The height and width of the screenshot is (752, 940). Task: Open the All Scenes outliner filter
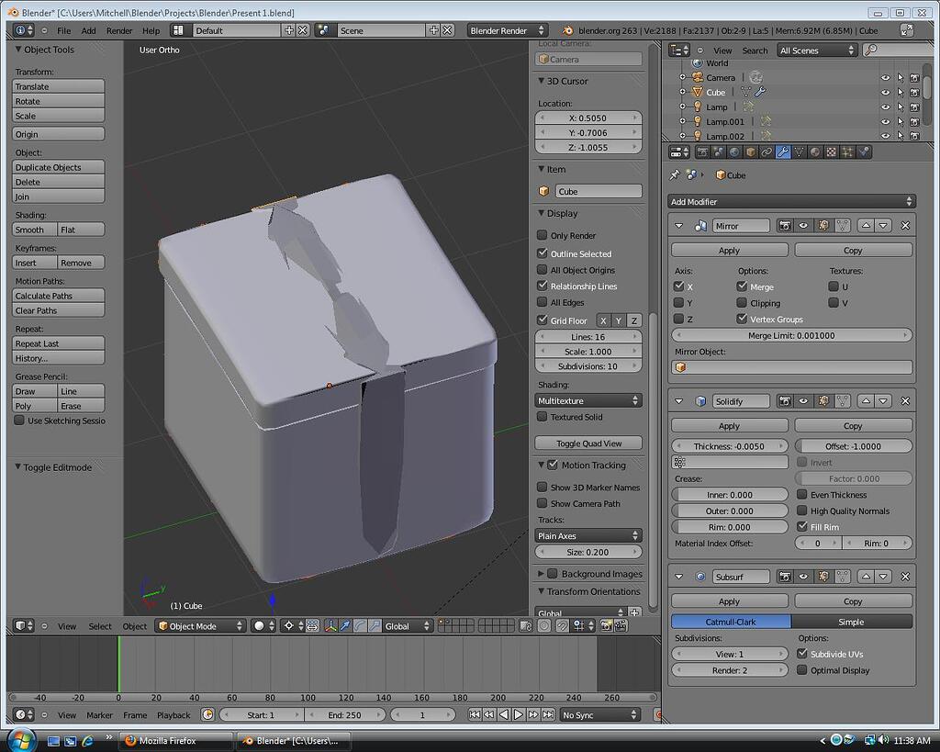817,51
